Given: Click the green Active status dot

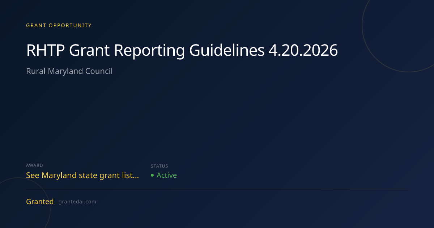Looking at the screenshot, I should (x=152, y=176).
